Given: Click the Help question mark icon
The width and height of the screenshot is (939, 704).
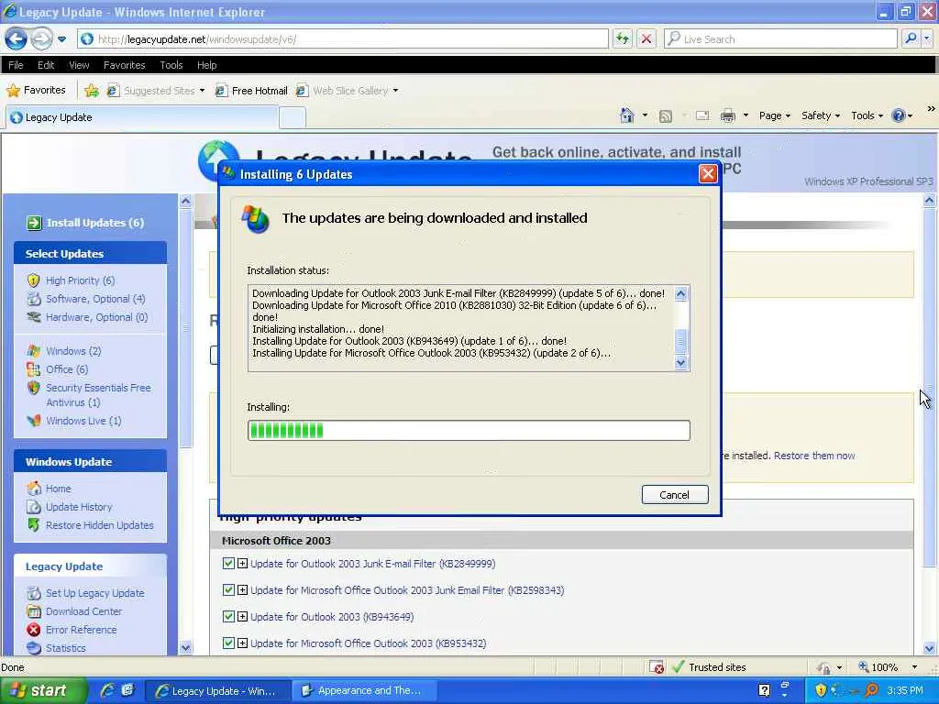Looking at the screenshot, I should (x=899, y=115).
